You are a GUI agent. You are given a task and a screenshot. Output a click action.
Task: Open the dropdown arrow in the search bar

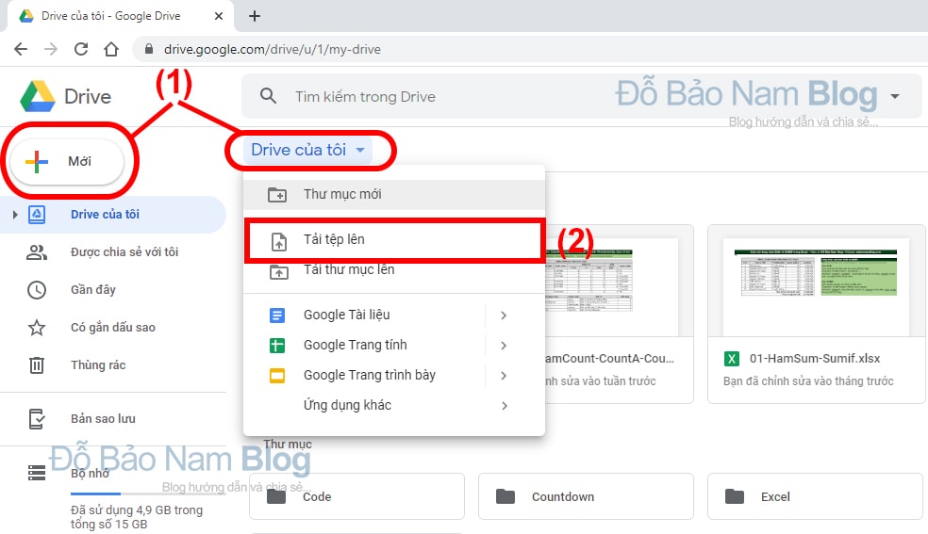895,96
